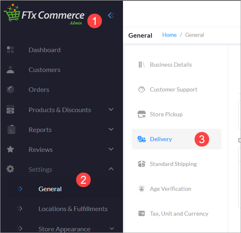Click the Delivery truck icon
Image resolution: width=241 pixels, height=233 pixels.
(x=141, y=139)
